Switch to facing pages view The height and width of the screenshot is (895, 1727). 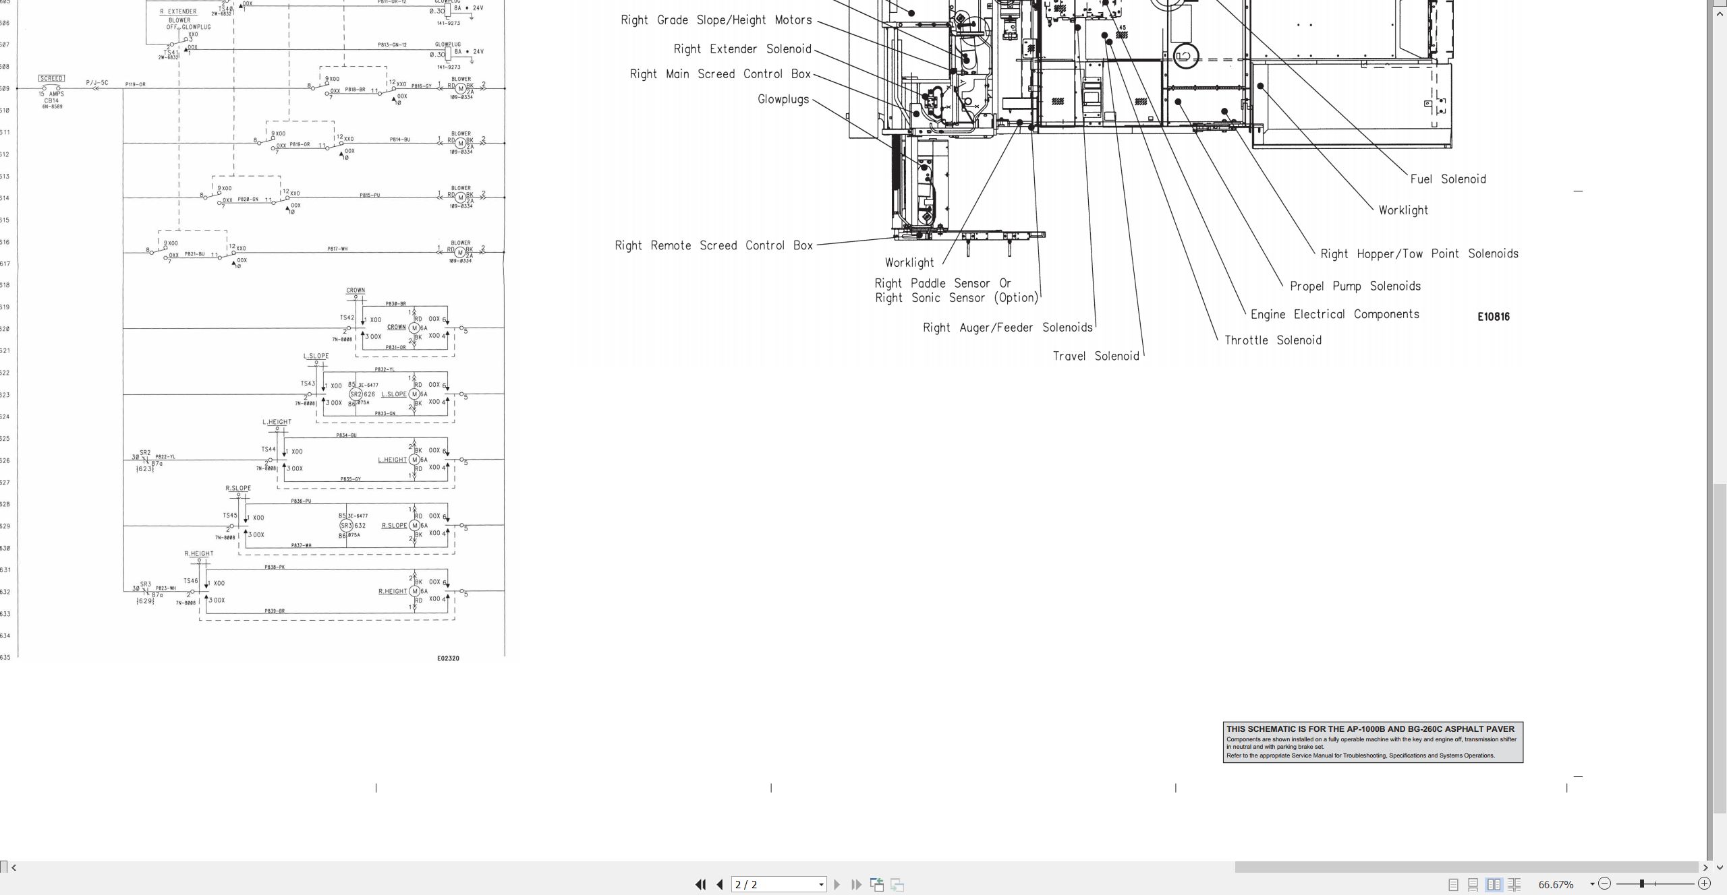click(x=1494, y=884)
